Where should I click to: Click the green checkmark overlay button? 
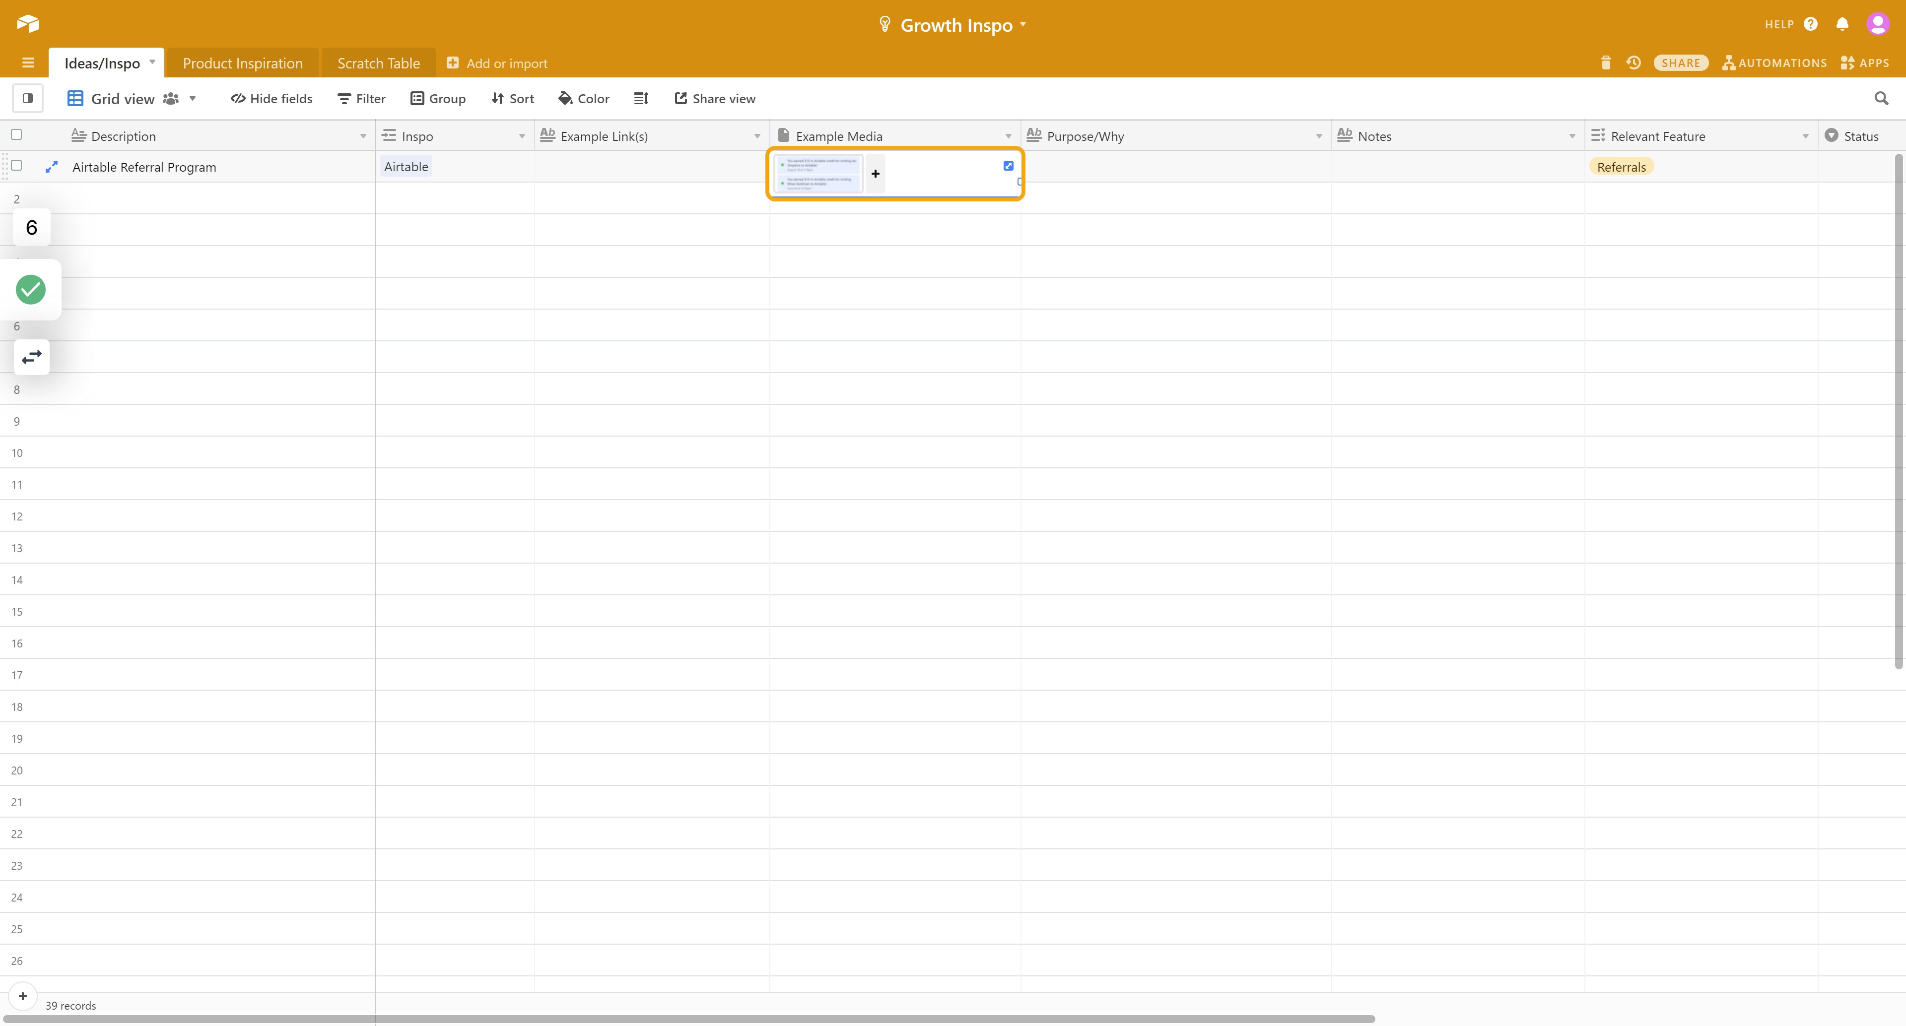point(31,289)
